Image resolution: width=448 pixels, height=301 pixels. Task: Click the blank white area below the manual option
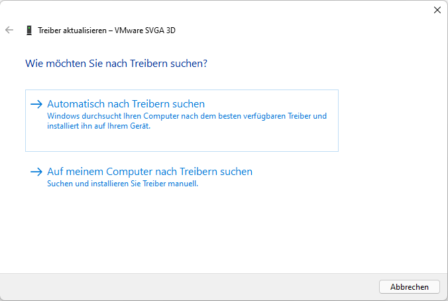[199, 232]
